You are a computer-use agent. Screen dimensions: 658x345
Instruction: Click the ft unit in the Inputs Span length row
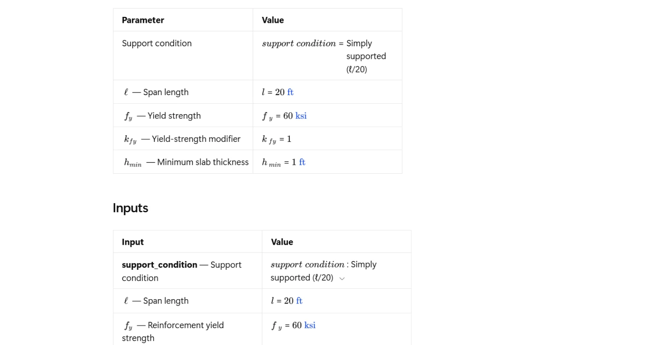(299, 301)
